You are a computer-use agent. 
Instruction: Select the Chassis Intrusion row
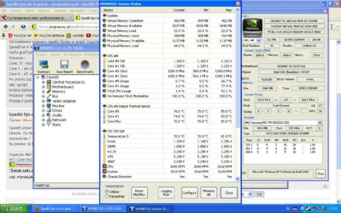(x=168, y=177)
